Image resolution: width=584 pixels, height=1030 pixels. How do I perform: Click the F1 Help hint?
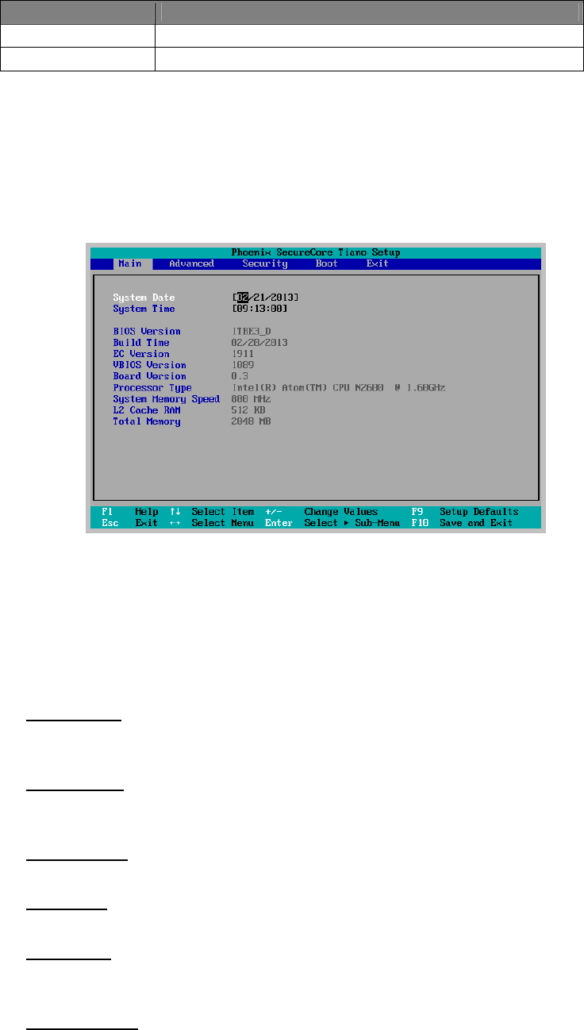tap(129, 512)
